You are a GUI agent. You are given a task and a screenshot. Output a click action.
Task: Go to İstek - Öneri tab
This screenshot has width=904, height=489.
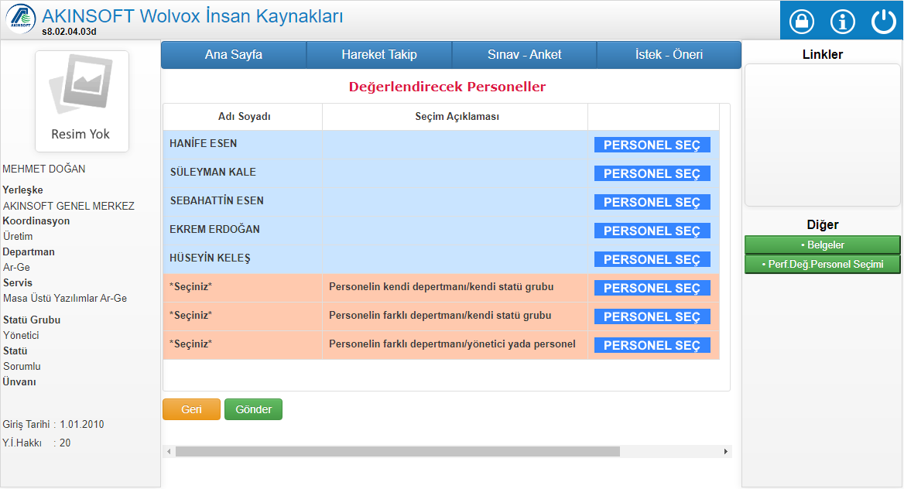point(669,55)
